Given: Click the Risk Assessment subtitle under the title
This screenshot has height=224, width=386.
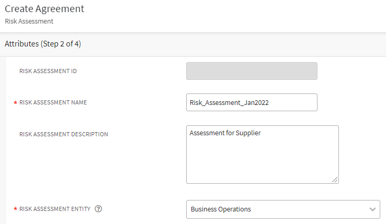Looking at the screenshot, I should pyautogui.click(x=29, y=21).
